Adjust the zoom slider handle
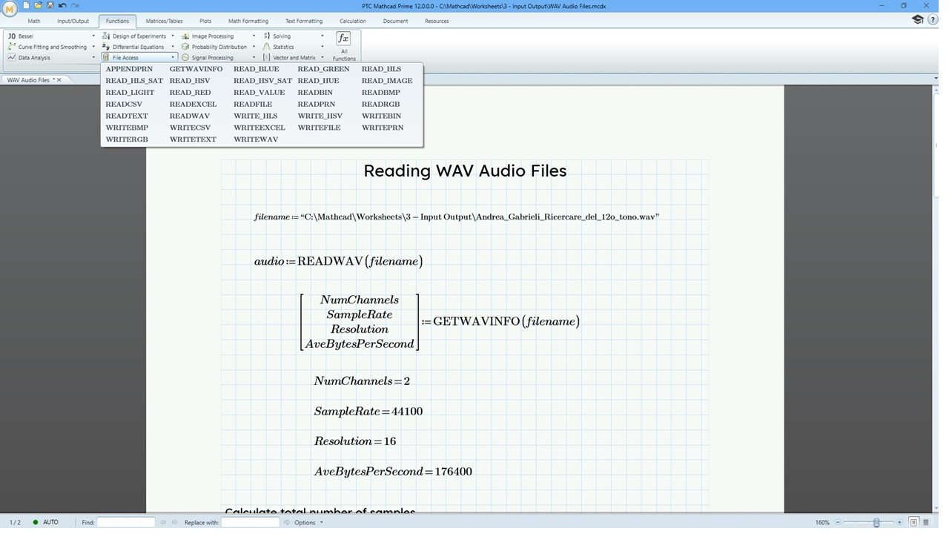This screenshot has height=534, width=949. pyautogui.click(x=876, y=522)
